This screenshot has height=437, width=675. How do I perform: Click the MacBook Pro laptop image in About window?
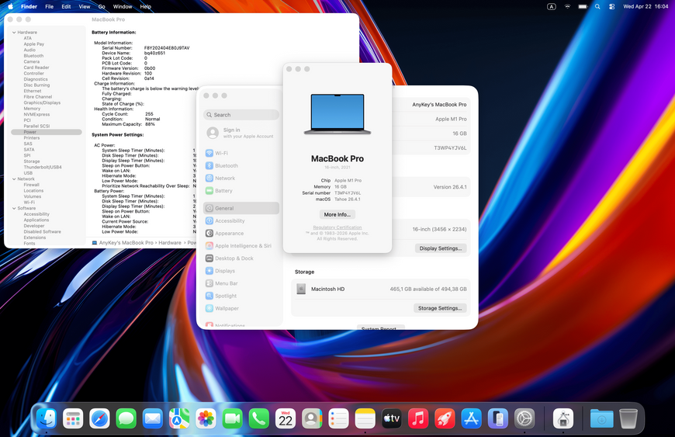tap(337, 114)
